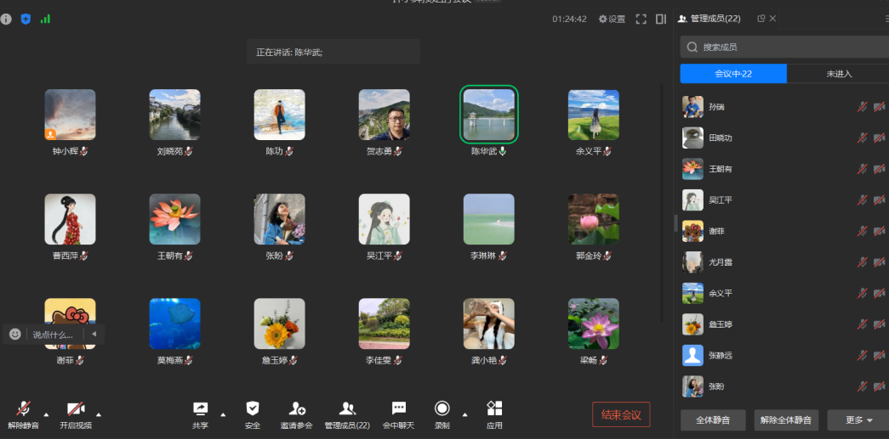Click 孙瑞's avatar in the member list
The image size is (889, 439).
coord(692,107)
